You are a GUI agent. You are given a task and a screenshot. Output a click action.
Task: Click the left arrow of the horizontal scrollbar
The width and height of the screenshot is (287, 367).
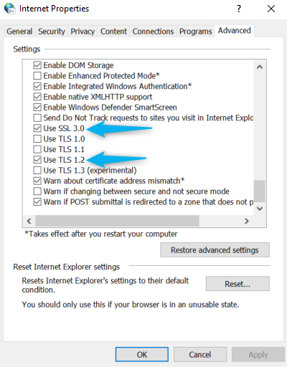(x=29, y=221)
